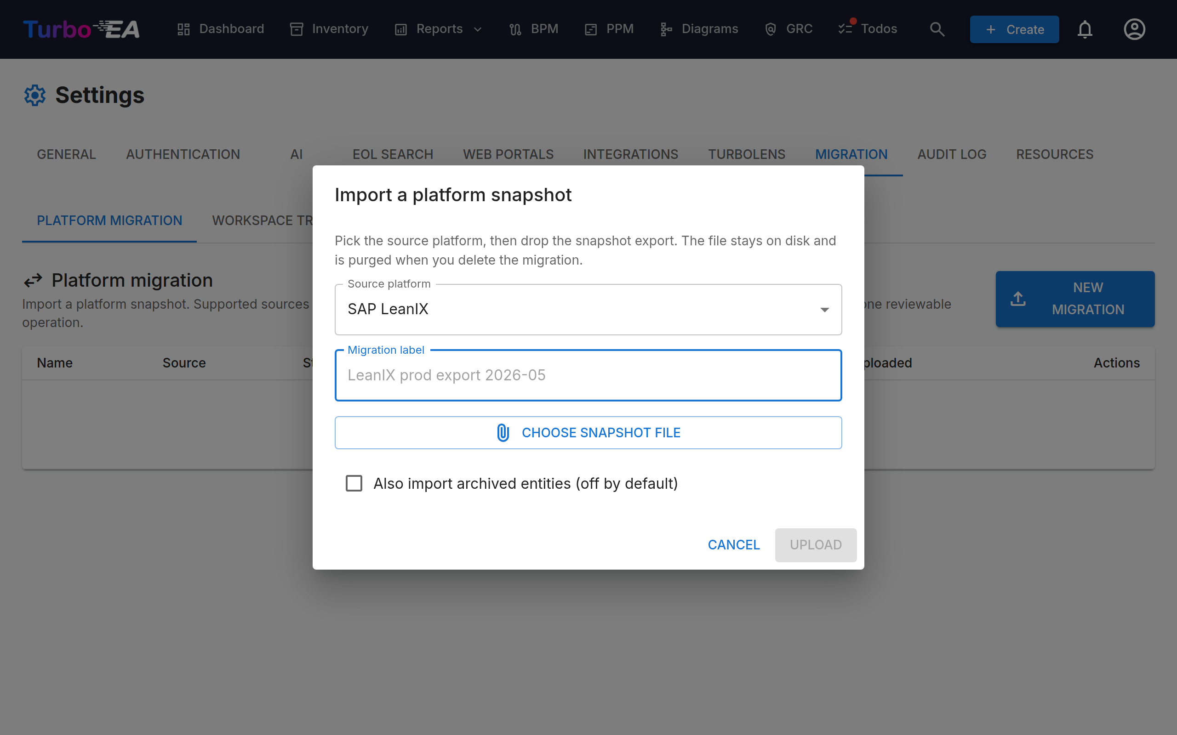This screenshot has width=1177, height=735.
Task: Click the Settings gear icon
Action: click(34, 95)
